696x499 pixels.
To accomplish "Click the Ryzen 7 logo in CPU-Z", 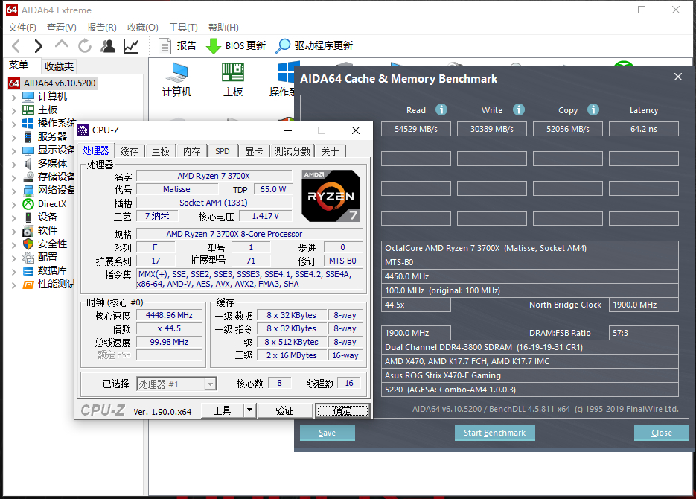I will (x=331, y=196).
